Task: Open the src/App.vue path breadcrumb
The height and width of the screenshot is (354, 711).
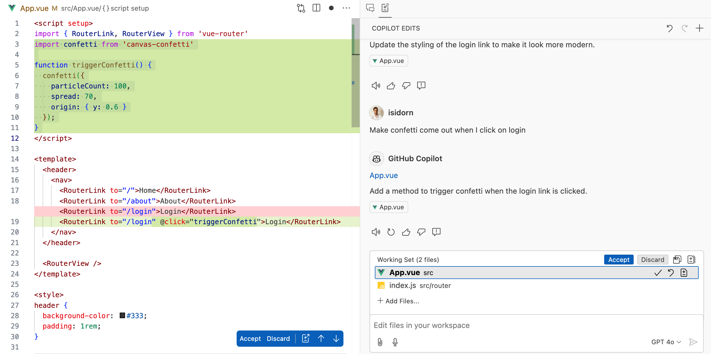Action: [79, 8]
